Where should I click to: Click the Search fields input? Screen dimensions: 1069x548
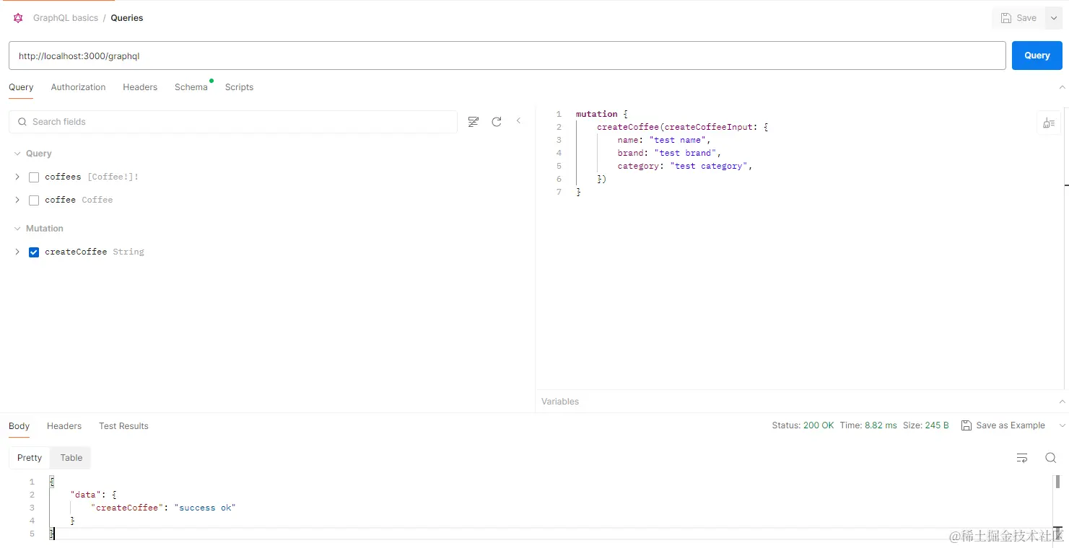(x=233, y=122)
